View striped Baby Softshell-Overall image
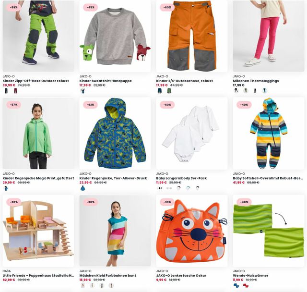This screenshot has height=292, width=307. [269, 134]
